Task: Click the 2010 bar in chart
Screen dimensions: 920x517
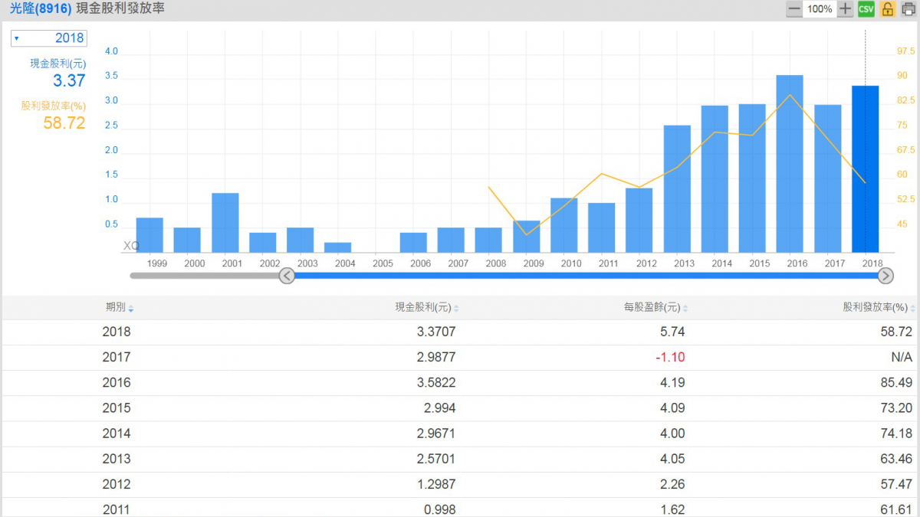Action: pos(564,225)
